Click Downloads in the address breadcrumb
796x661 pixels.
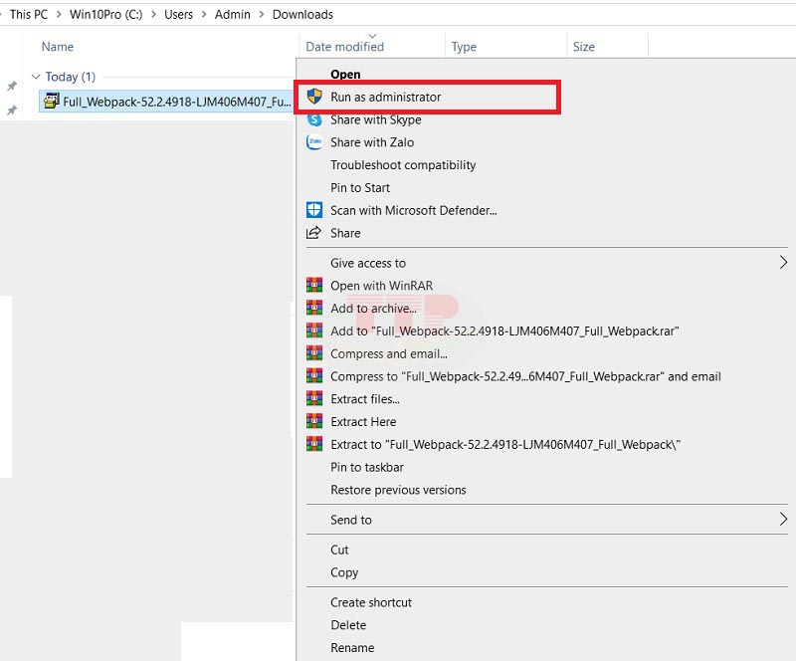tap(302, 14)
